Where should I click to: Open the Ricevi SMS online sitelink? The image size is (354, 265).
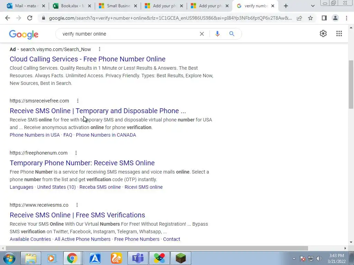pyautogui.click(x=143, y=187)
